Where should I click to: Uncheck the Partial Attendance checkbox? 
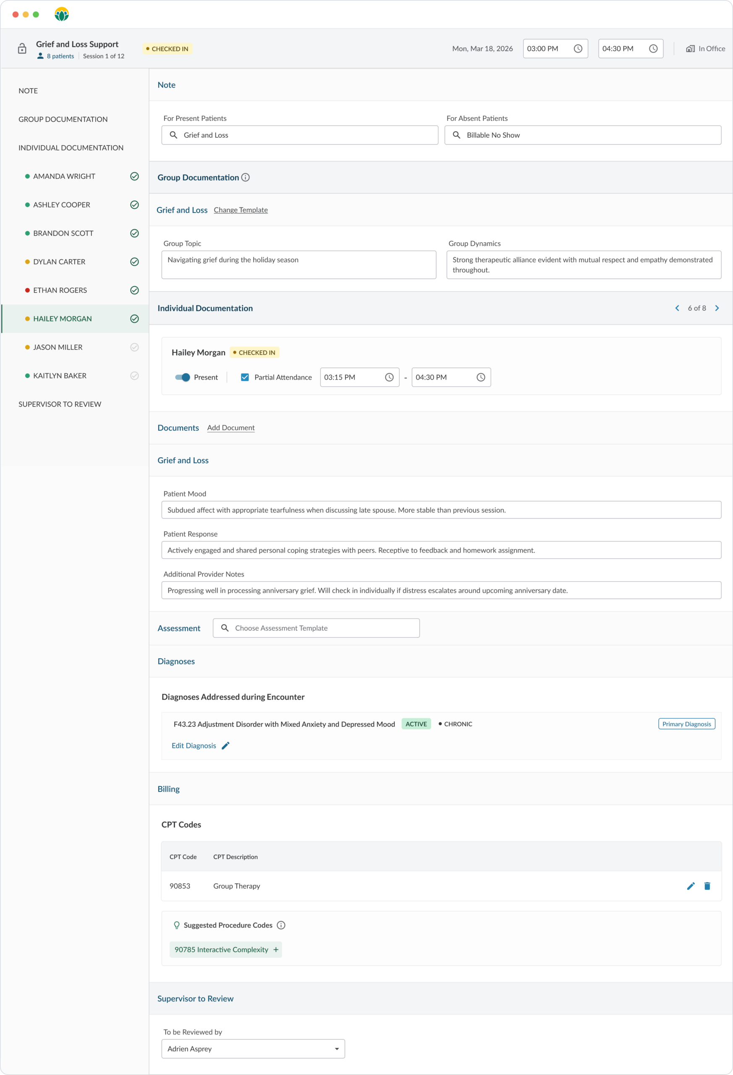click(x=245, y=378)
